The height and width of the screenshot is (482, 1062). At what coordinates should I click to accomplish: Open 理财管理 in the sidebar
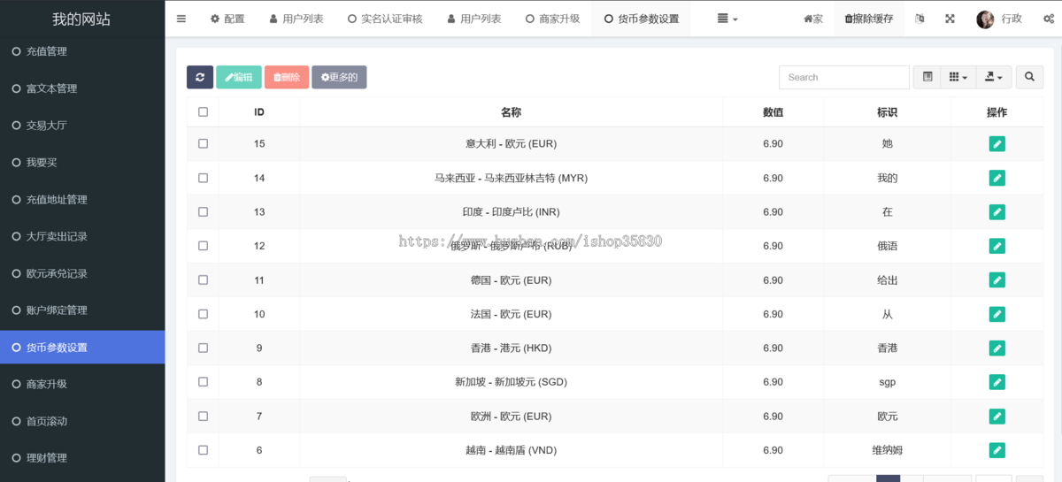(x=82, y=458)
